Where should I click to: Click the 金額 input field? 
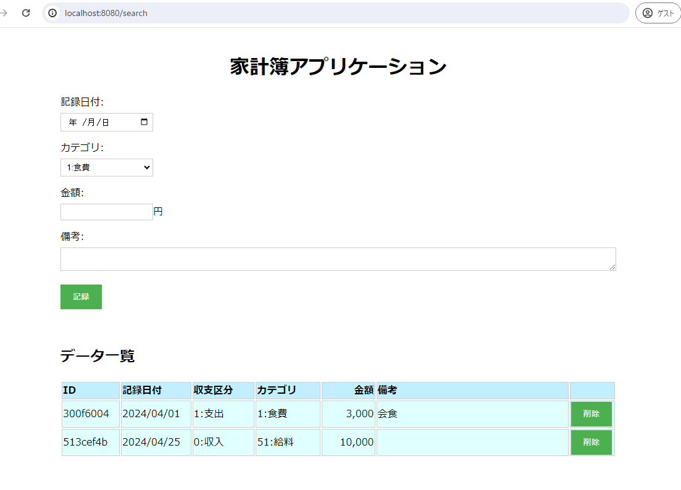tap(106, 212)
